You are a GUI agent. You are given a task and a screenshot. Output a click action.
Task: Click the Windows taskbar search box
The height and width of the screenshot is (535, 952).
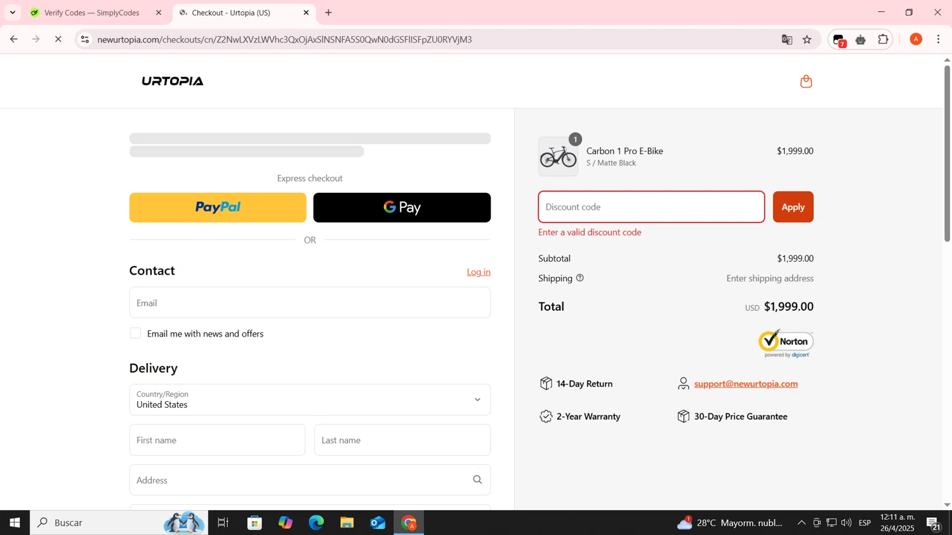(x=119, y=523)
